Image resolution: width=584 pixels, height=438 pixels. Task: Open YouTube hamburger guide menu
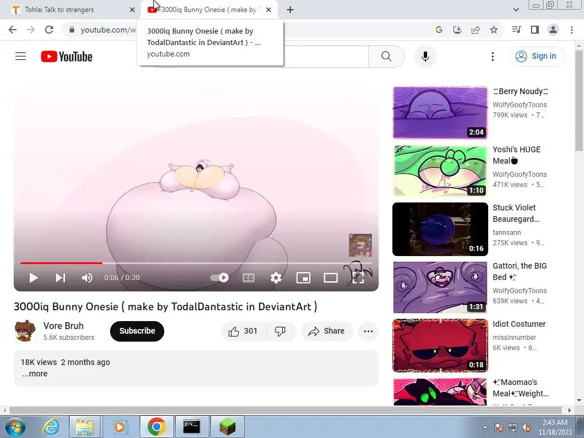21,56
